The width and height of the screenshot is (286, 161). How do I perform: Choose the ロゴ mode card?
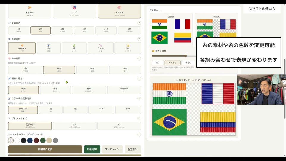74,11
